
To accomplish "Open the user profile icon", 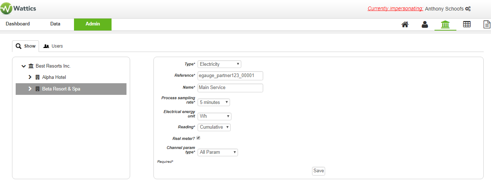I will (x=425, y=24).
